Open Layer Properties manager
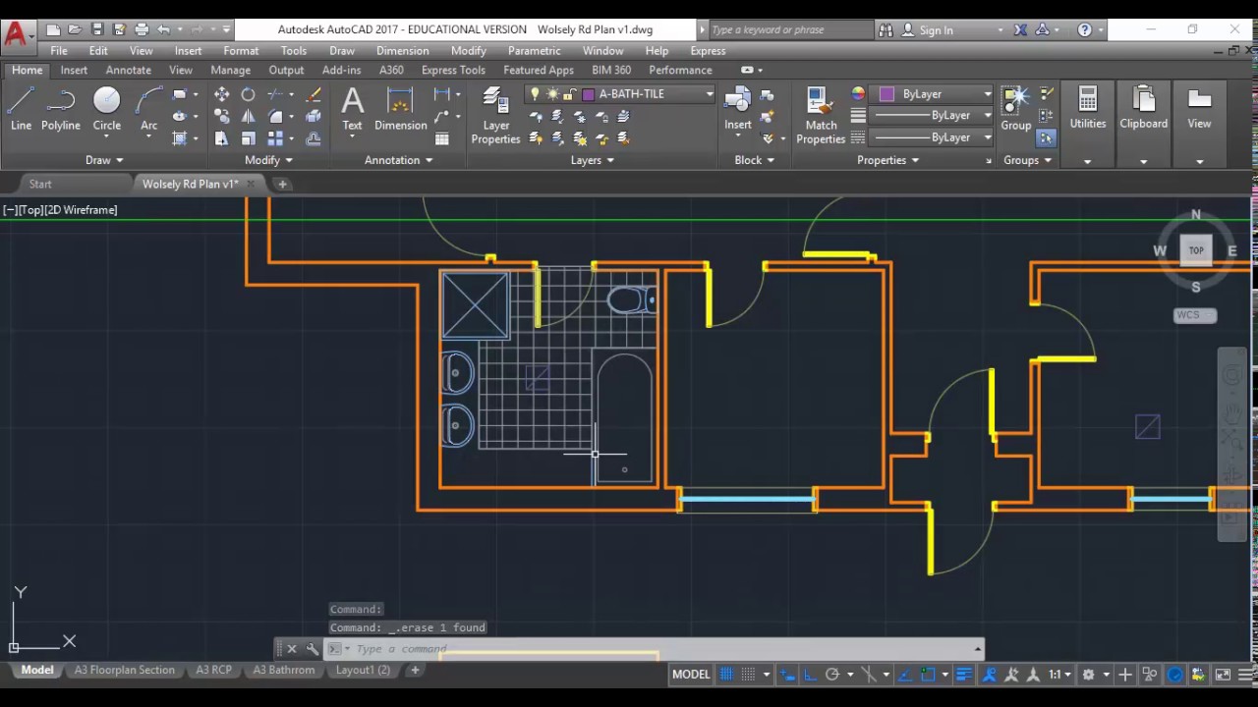 tap(495, 111)
